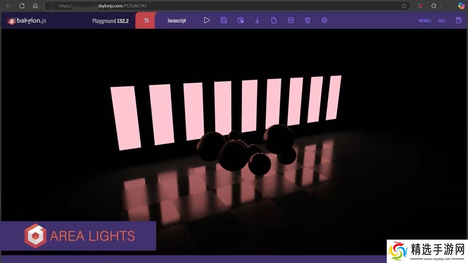468x263 pixels.
Task: Click the largest dark sphere in scene
Action: click(233, 155)
